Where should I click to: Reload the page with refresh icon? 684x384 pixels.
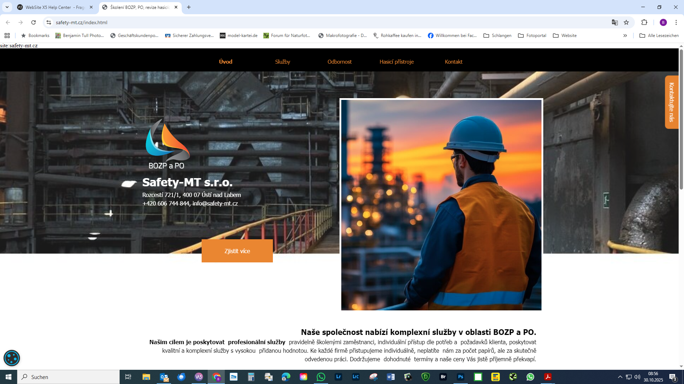33,22
